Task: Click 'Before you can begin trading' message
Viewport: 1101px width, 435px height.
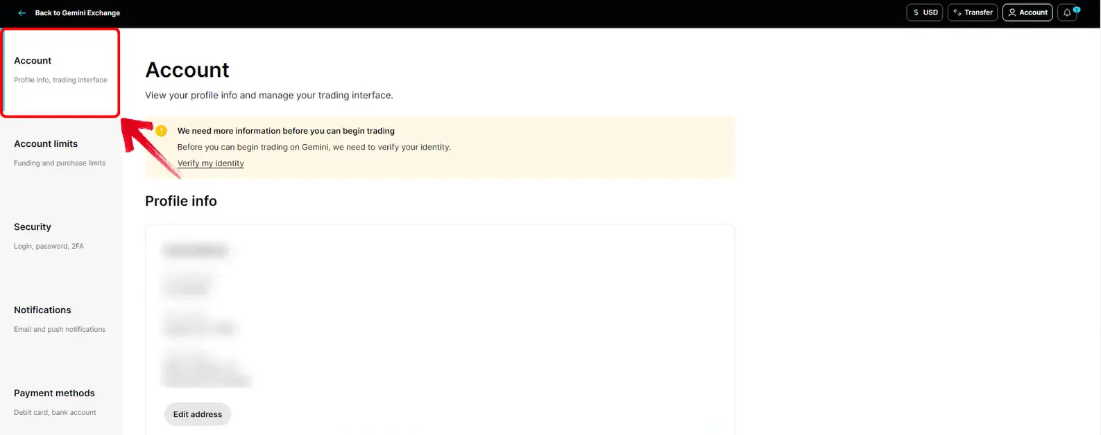Action: [x=314, y=148]
